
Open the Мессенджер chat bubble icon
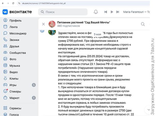[5, 33]
